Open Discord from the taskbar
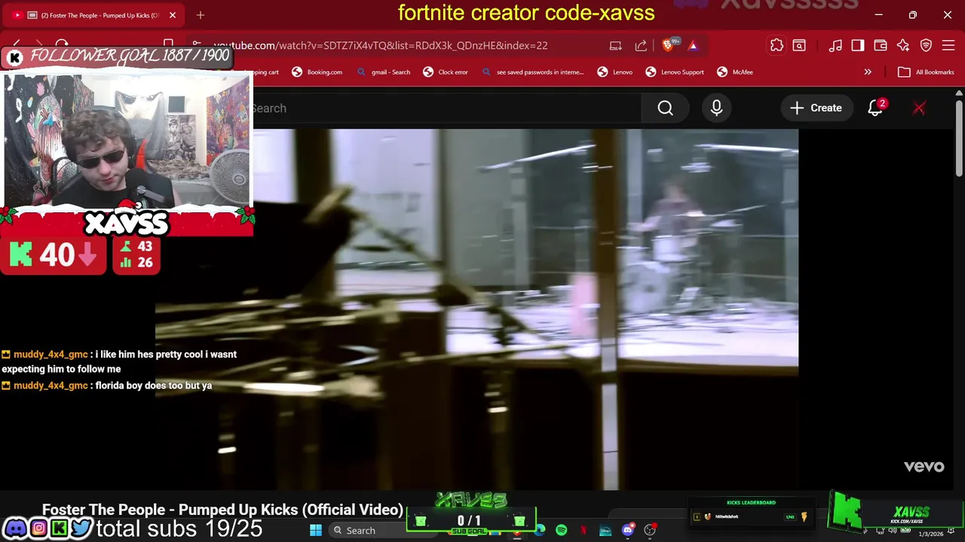This screenshot has height=542, width=965. (x=628, y=531)
